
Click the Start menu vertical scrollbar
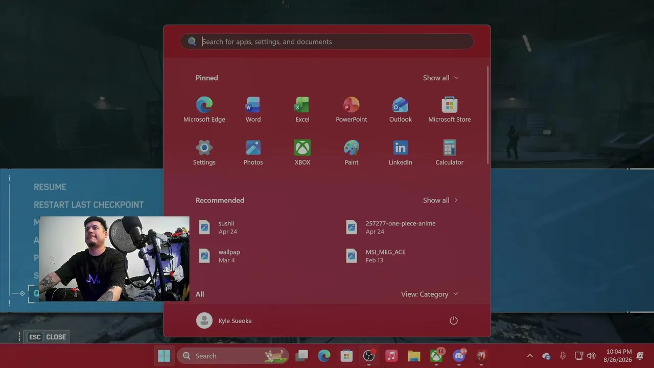tap(488, 115)
